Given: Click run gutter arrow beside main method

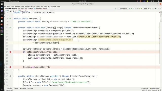Looking at the screenshot, I should pos(10,28).
